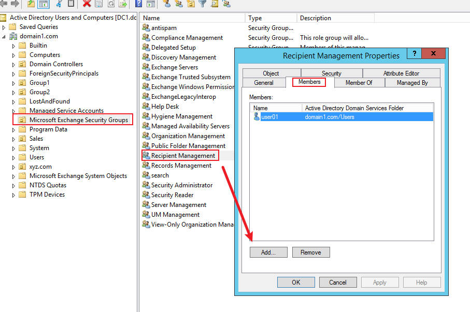Click the UM Management group icon

146,214
